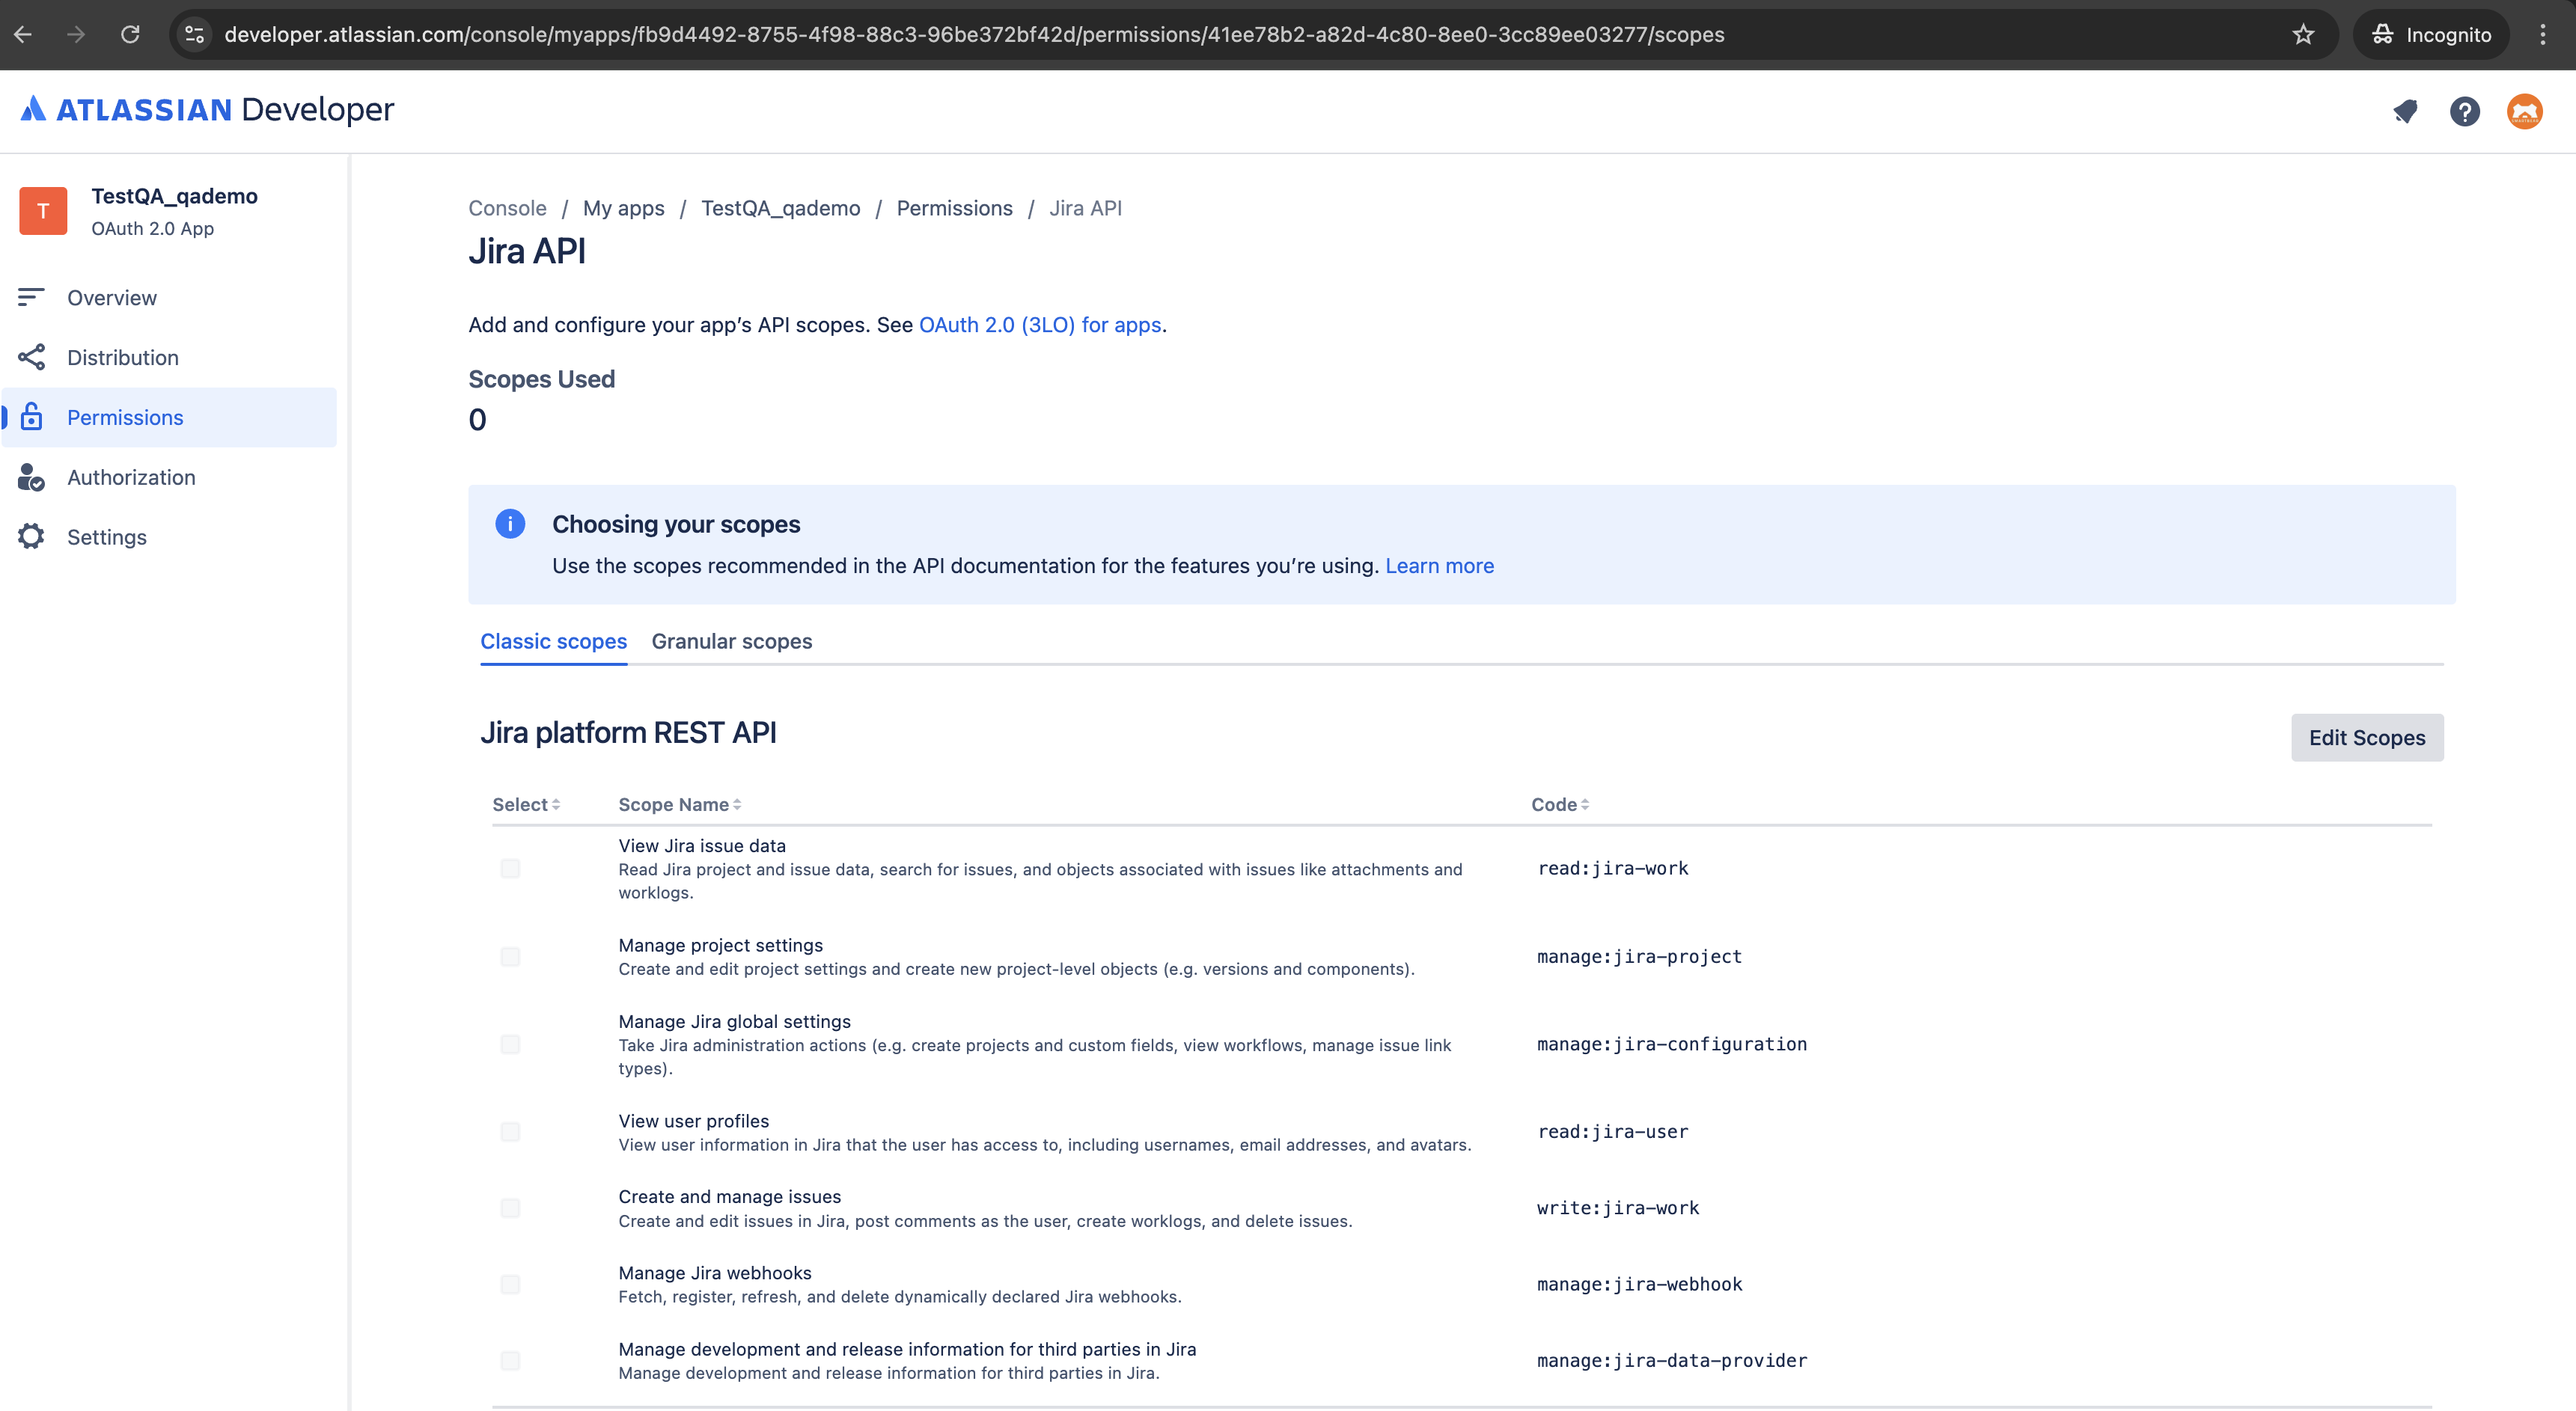Open notifications via the bell icon
This screenshot has width=2576, height=1411.
2405,111
